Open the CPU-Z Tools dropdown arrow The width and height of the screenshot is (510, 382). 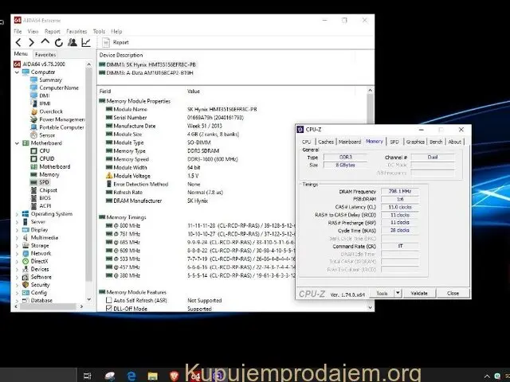pyautogui.click(x=398, y=293)
